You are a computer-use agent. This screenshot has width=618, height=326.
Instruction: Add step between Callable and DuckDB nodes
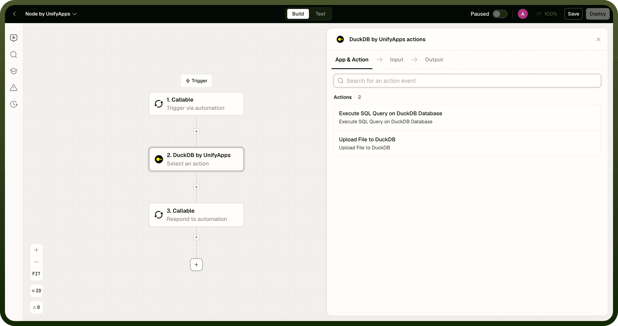(197, 132)
